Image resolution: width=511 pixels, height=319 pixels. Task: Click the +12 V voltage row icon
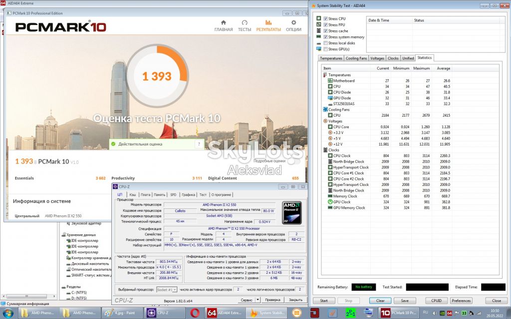coord(330,144)
